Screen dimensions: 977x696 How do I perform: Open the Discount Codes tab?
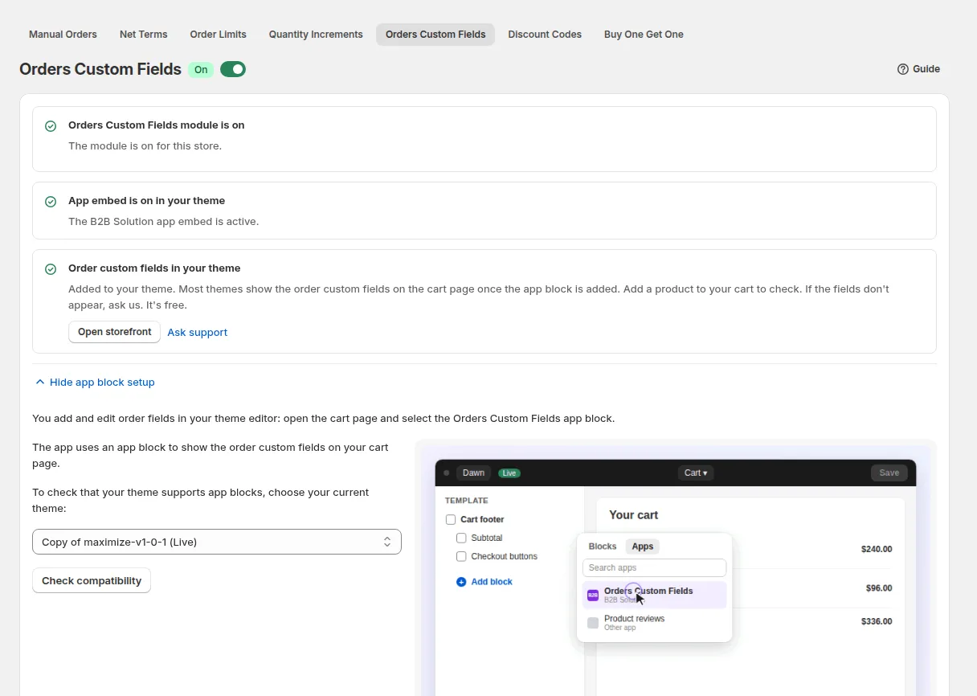545,35
